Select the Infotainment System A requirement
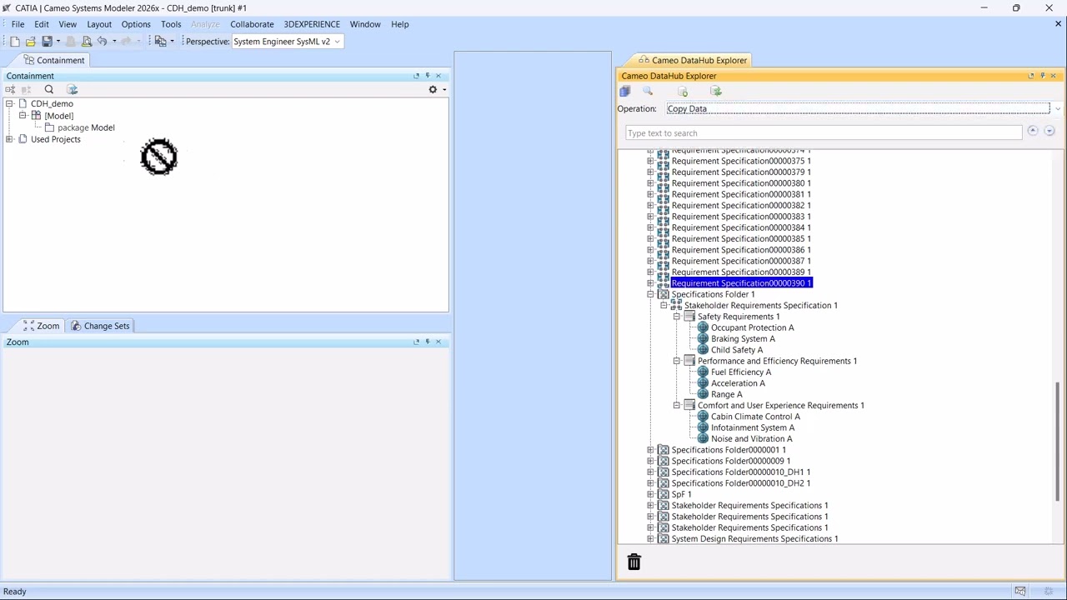 (752, 427)
